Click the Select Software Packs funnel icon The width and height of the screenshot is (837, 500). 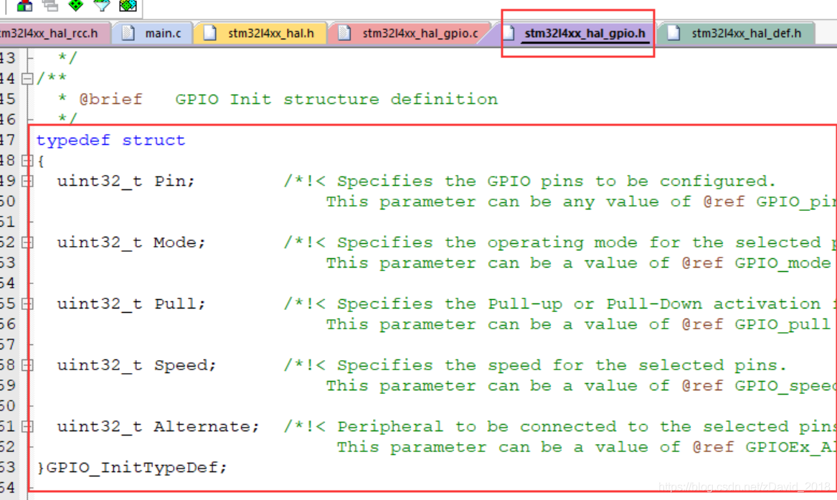tap(101, 6)
